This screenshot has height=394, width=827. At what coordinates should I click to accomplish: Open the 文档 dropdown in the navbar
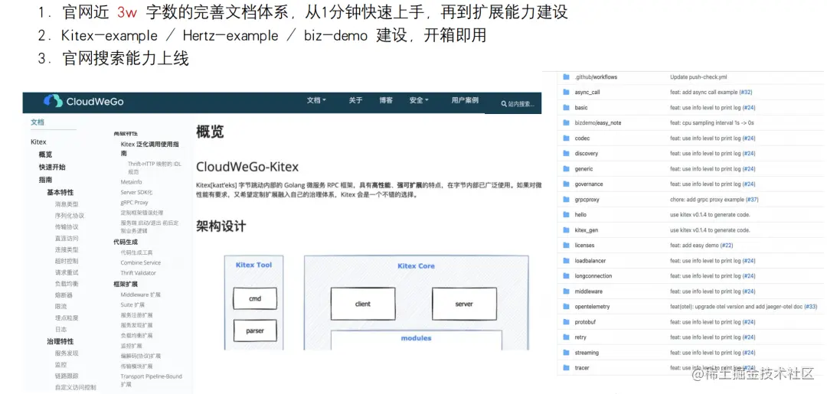[x=316, y=100]
